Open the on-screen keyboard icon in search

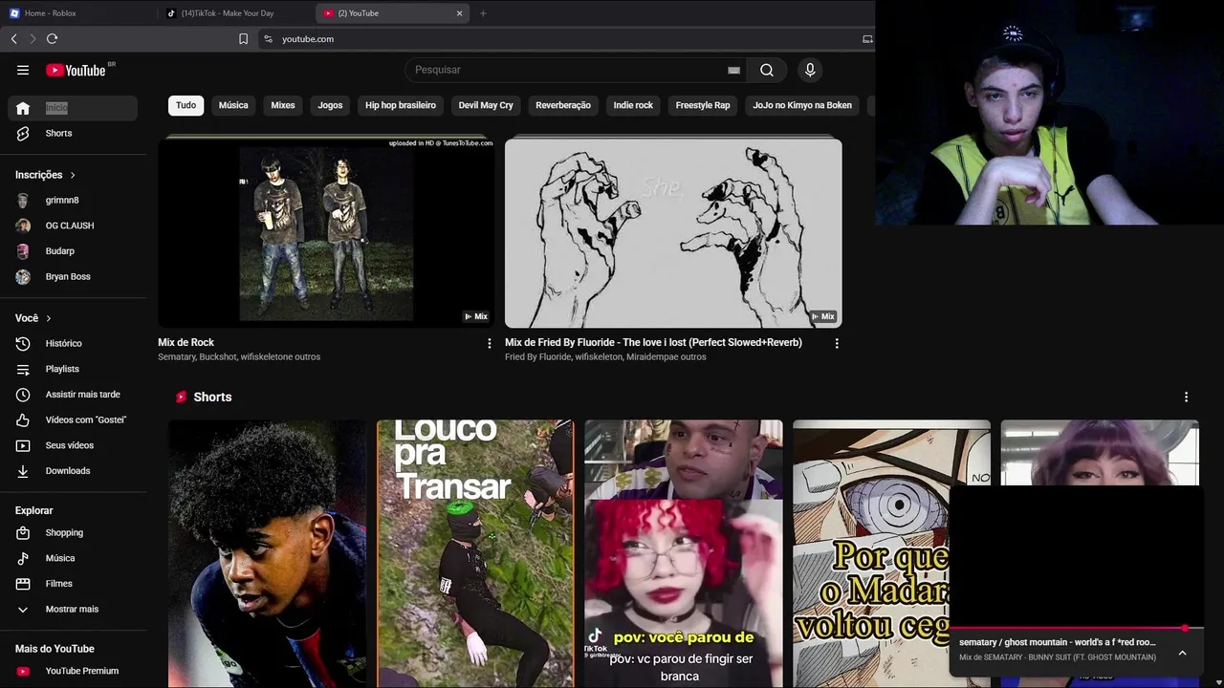(x=733, y=70)
